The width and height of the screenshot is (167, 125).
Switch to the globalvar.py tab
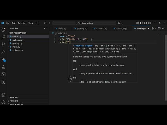[122, 29]
